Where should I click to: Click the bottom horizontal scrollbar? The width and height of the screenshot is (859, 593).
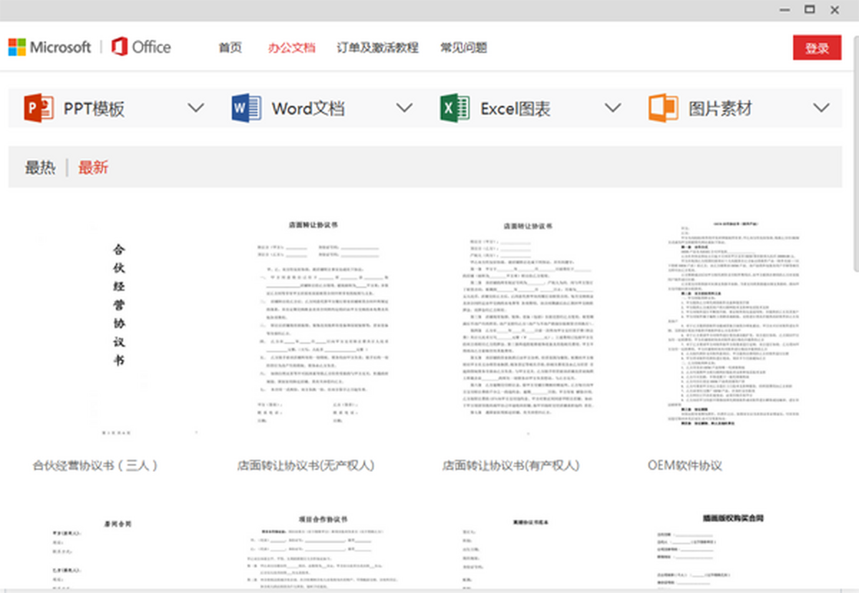[x=429, y=591]
